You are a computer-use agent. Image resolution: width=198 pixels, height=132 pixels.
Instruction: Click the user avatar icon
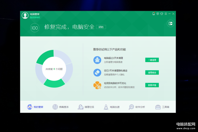click(25, 16)
